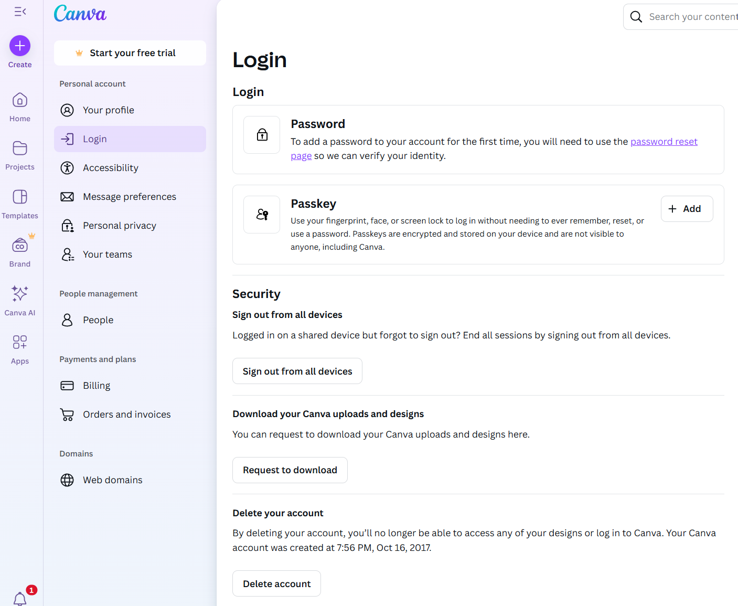Start your free trial
738x606 pixels.
(130, 53)
